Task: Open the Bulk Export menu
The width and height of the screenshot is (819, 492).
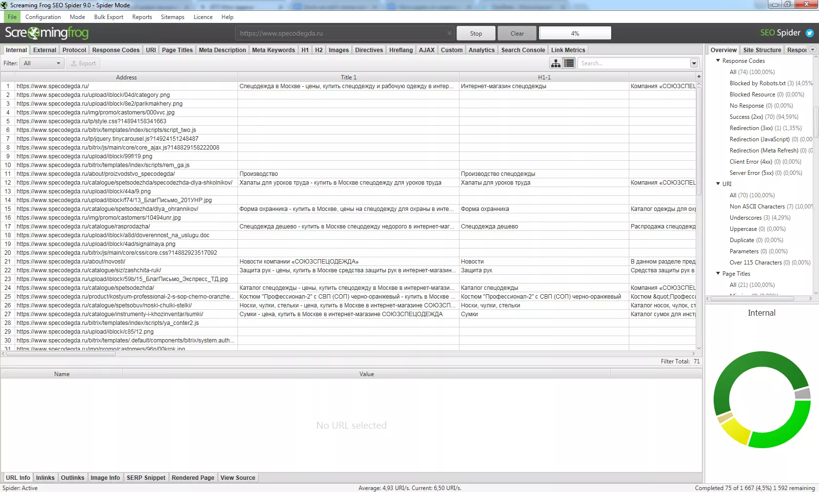Action: [109, 17]
